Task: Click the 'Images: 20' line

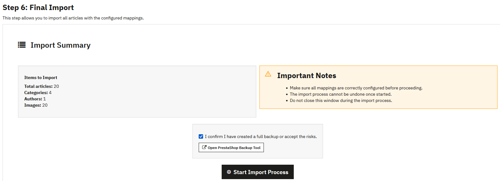Action: [x=36, y=105]
